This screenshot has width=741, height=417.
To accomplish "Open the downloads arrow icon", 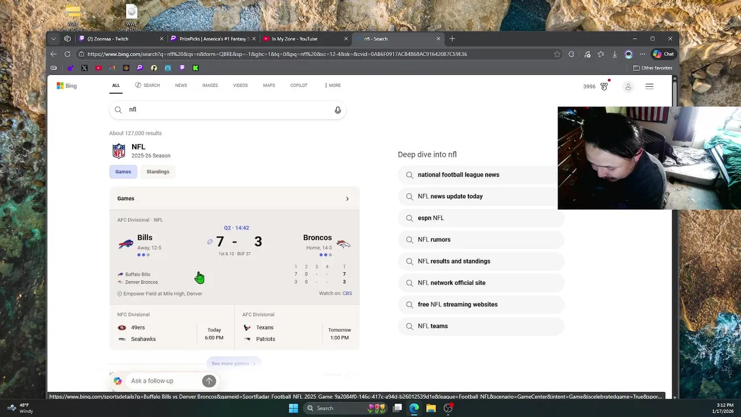I will tap(615, 54).
